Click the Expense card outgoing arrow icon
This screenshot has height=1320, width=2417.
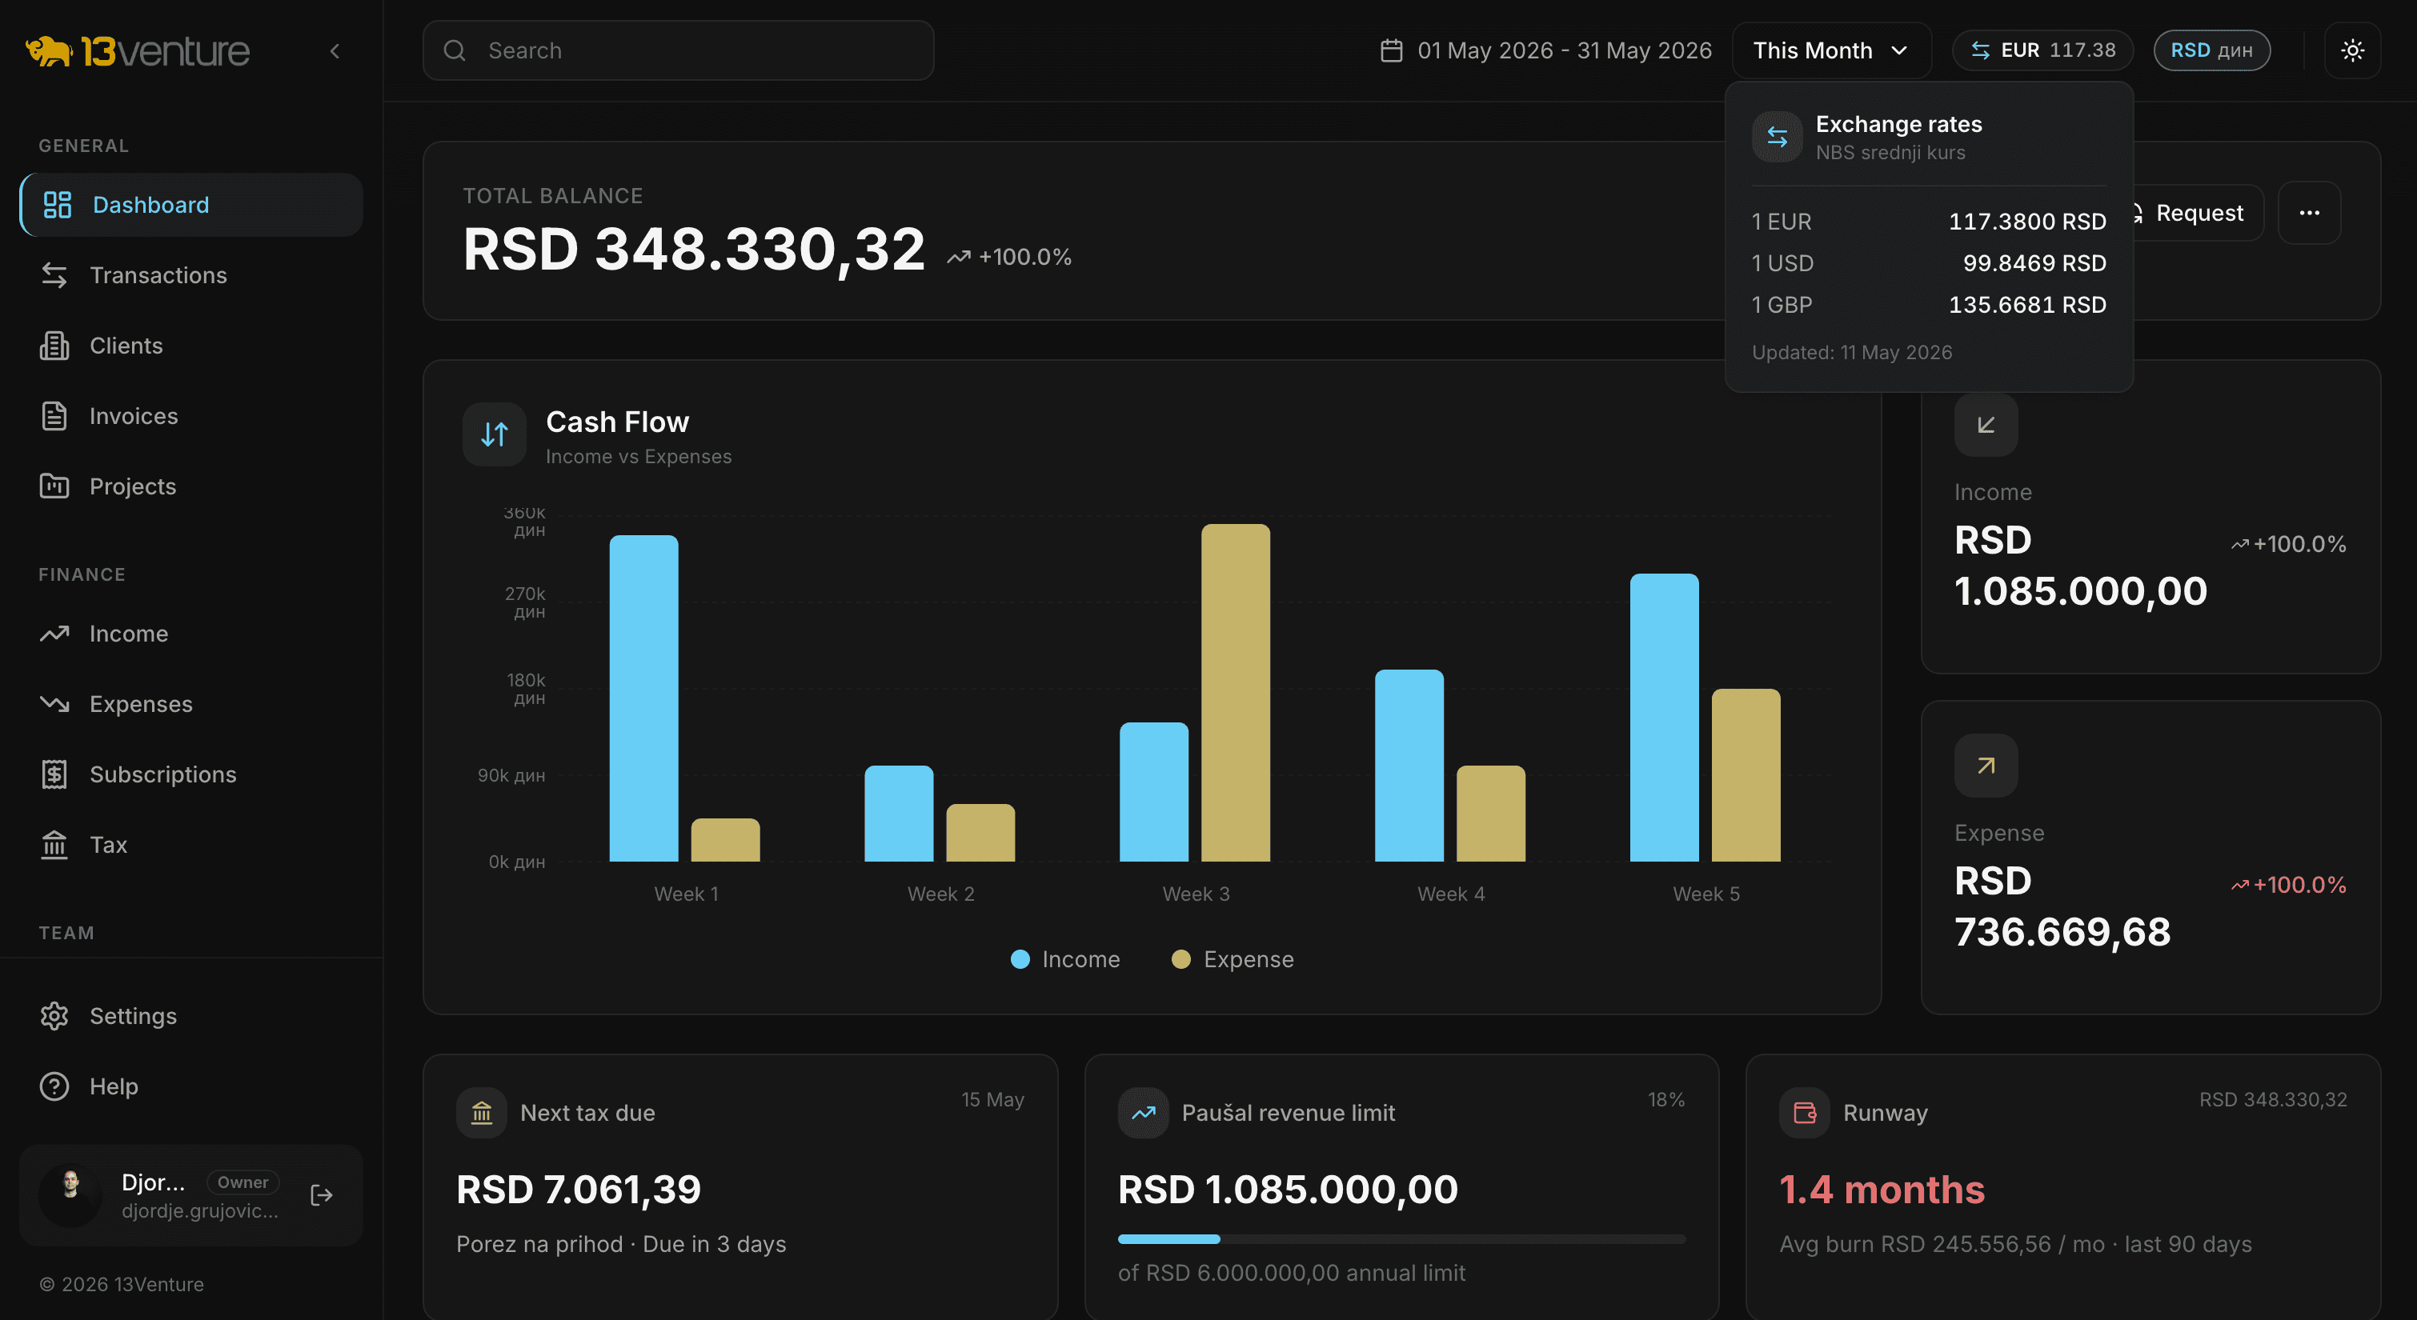tap(1986, 766)
